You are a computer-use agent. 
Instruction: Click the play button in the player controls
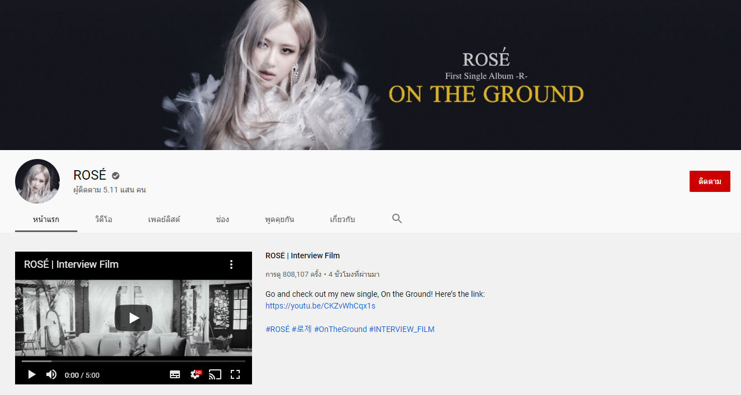click(x=32, y=374)
